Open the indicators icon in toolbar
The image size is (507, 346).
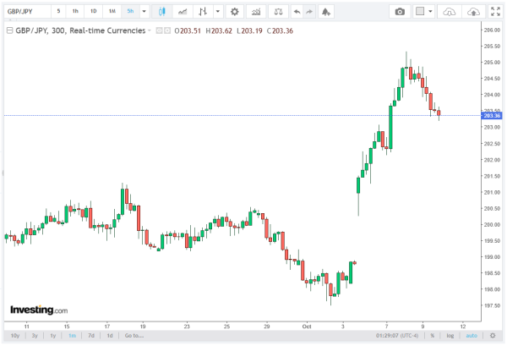(x=257, y=11)
